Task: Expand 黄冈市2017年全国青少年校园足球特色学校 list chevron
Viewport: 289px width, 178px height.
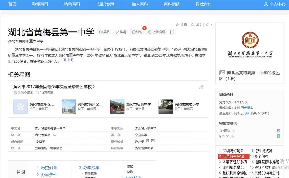Action: [x=94, y=87]
